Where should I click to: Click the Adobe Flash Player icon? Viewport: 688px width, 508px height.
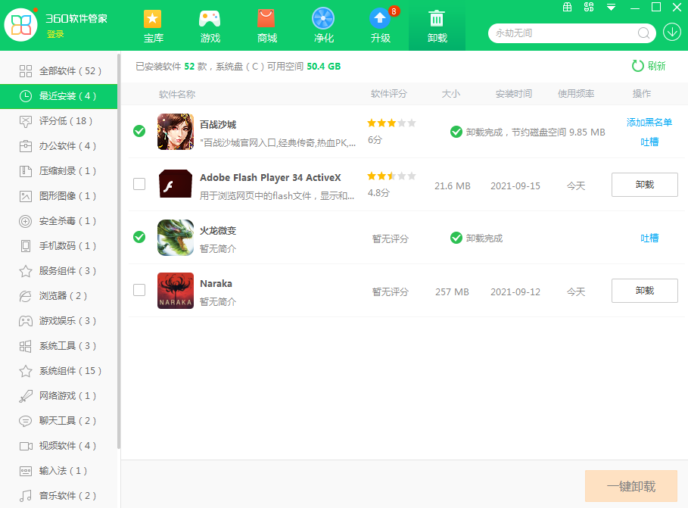[x=176, y=183]
